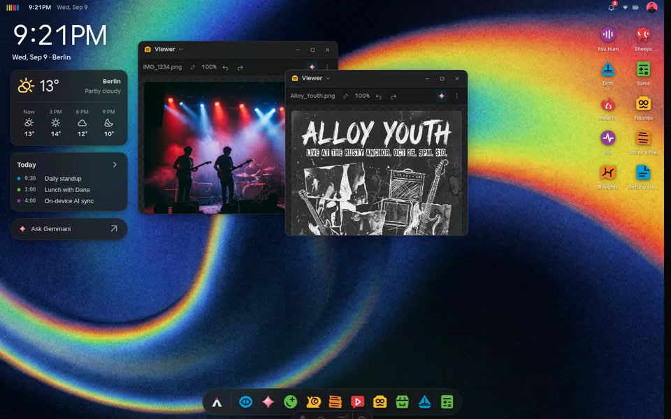
Task: Launch the red play video app in the dock
Action: tap(357, 402)
